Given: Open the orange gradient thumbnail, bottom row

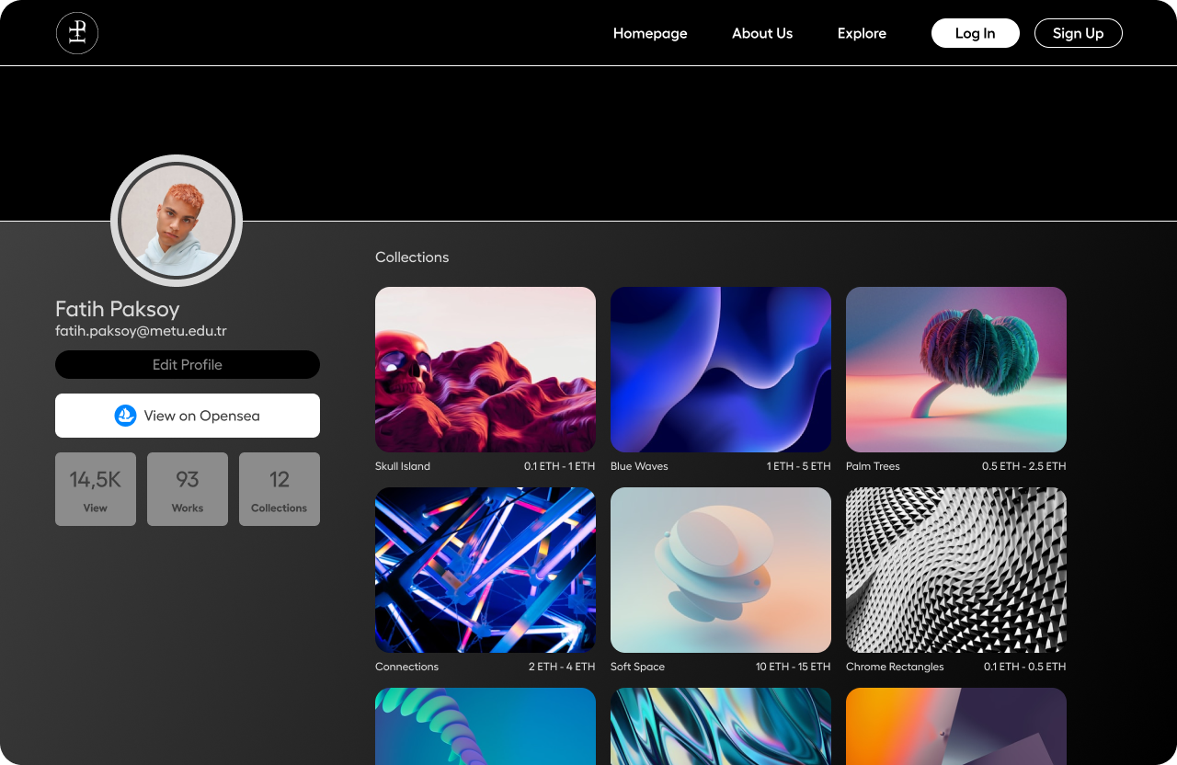Looking at the screenshot, I should [956, 726].
